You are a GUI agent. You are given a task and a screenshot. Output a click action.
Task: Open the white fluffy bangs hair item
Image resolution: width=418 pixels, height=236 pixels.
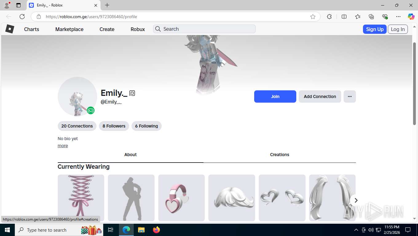coord(232,198)
